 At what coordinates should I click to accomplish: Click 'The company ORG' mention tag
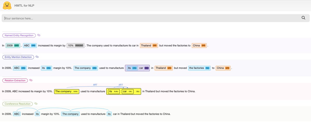86,68
